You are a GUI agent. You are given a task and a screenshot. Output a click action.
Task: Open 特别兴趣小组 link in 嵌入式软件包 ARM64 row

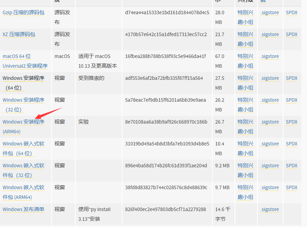coord(245,192)
